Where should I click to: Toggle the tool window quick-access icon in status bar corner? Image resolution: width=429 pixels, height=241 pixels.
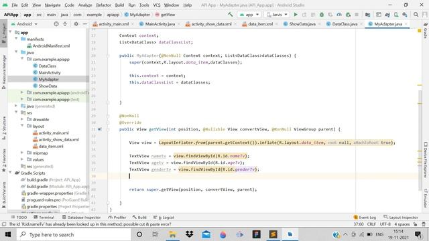[x=4, y=224]
